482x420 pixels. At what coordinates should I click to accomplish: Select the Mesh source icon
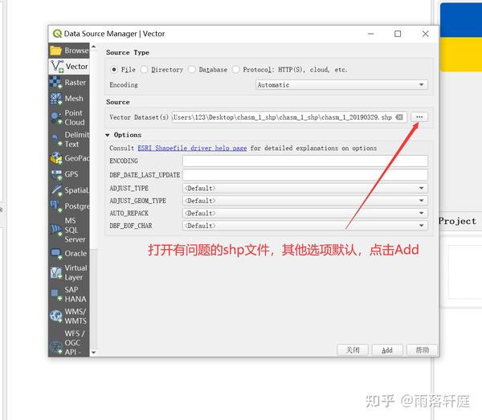tap(56, 99)
